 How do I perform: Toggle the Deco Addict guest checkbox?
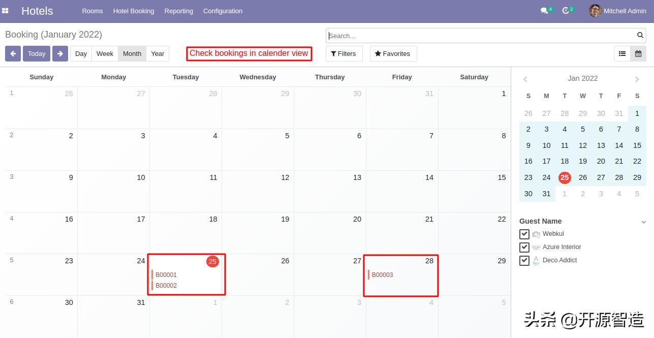(524, 260)
